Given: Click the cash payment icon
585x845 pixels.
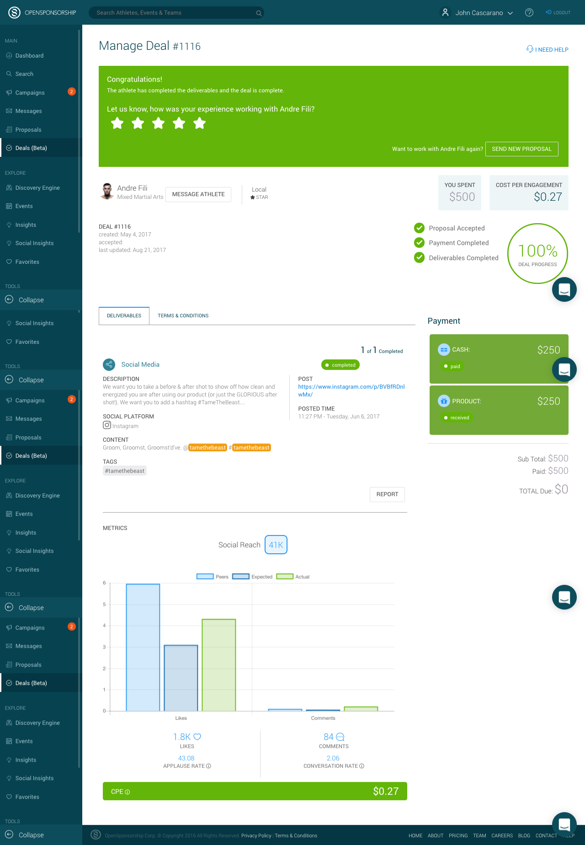Looking at the screenshot, I should coord(444,350).
